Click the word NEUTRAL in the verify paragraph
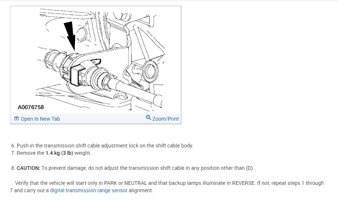338x201 pixels. pyautogui.click(x=136, y=183)
